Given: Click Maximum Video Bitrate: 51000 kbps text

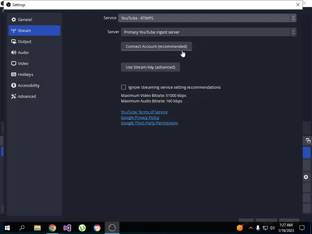Looking at the screenshot, I should [x=154, y=95].
